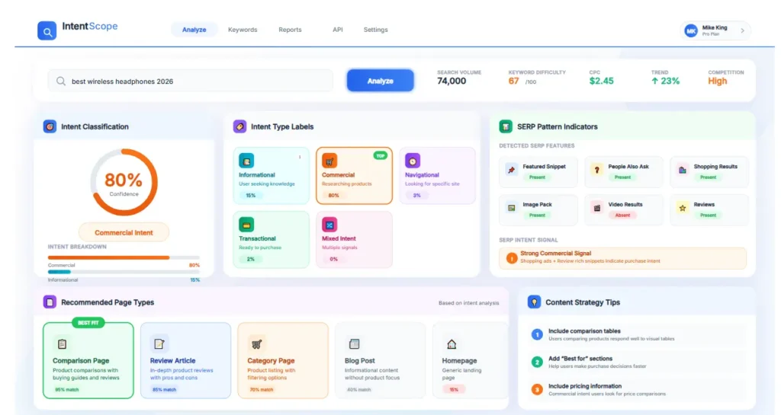
Task: Click the Reviews star icon
Action: [683, 208]
